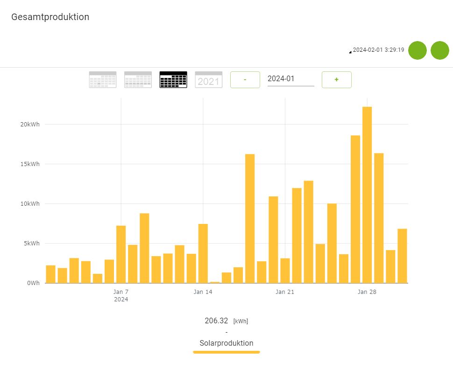Click the bar at Jan 7
Image resolution: width=453 pixels, height=376 pixels.
[x=121, y=254]
